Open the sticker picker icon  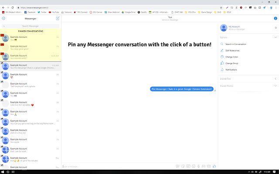click(x=183, y=166)
